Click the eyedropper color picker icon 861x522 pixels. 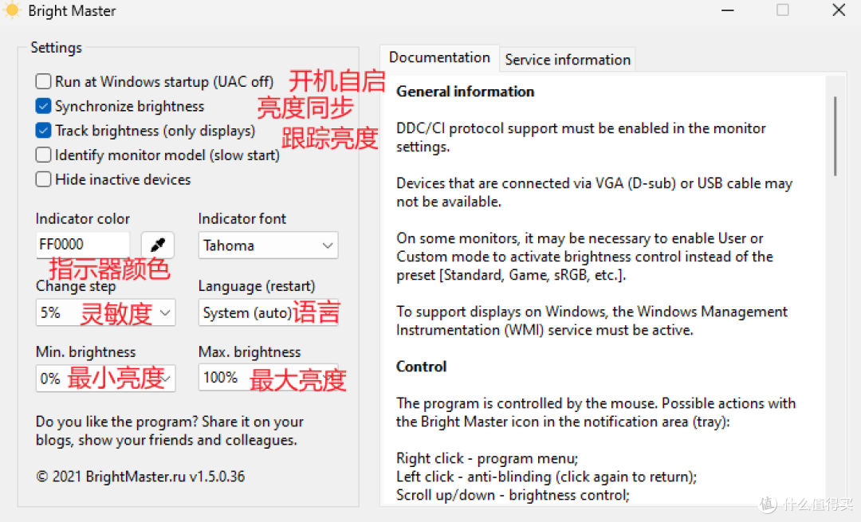pyautogui.click(x=158, y=245)
